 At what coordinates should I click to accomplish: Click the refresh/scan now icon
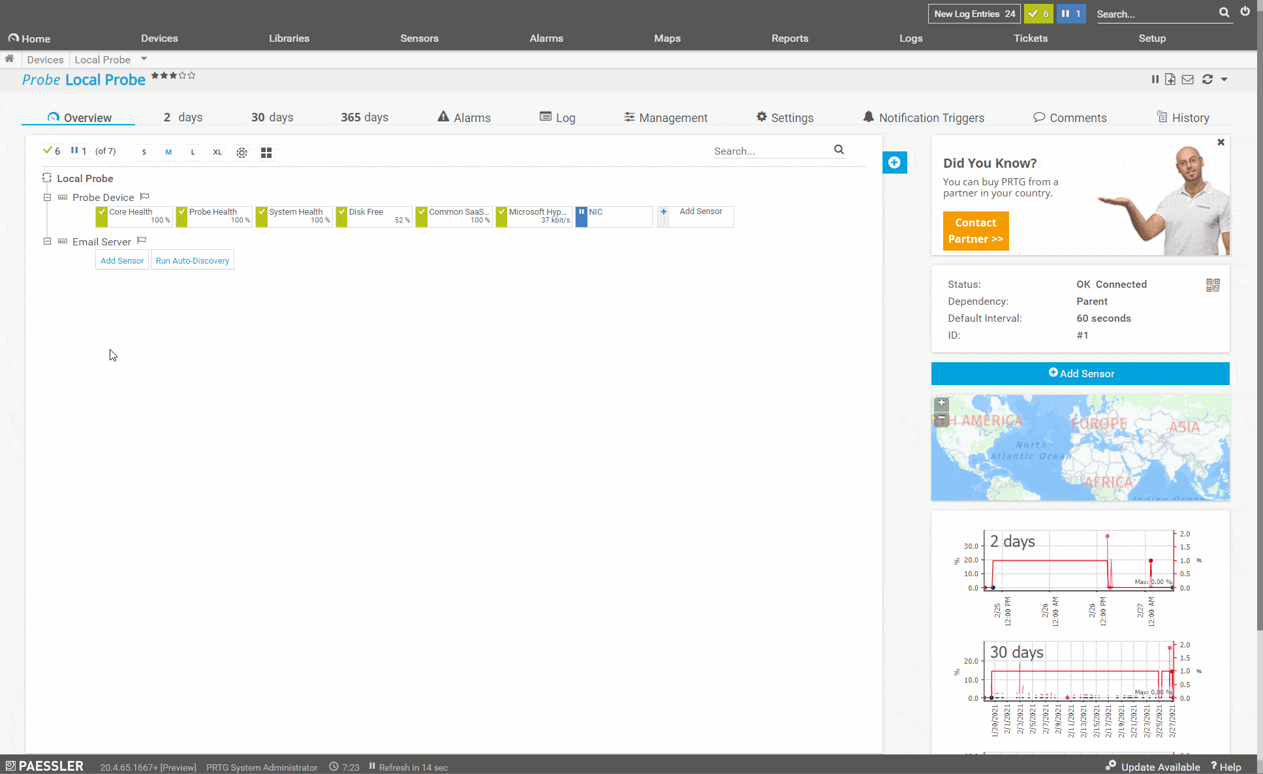(x=1208, y=79)
